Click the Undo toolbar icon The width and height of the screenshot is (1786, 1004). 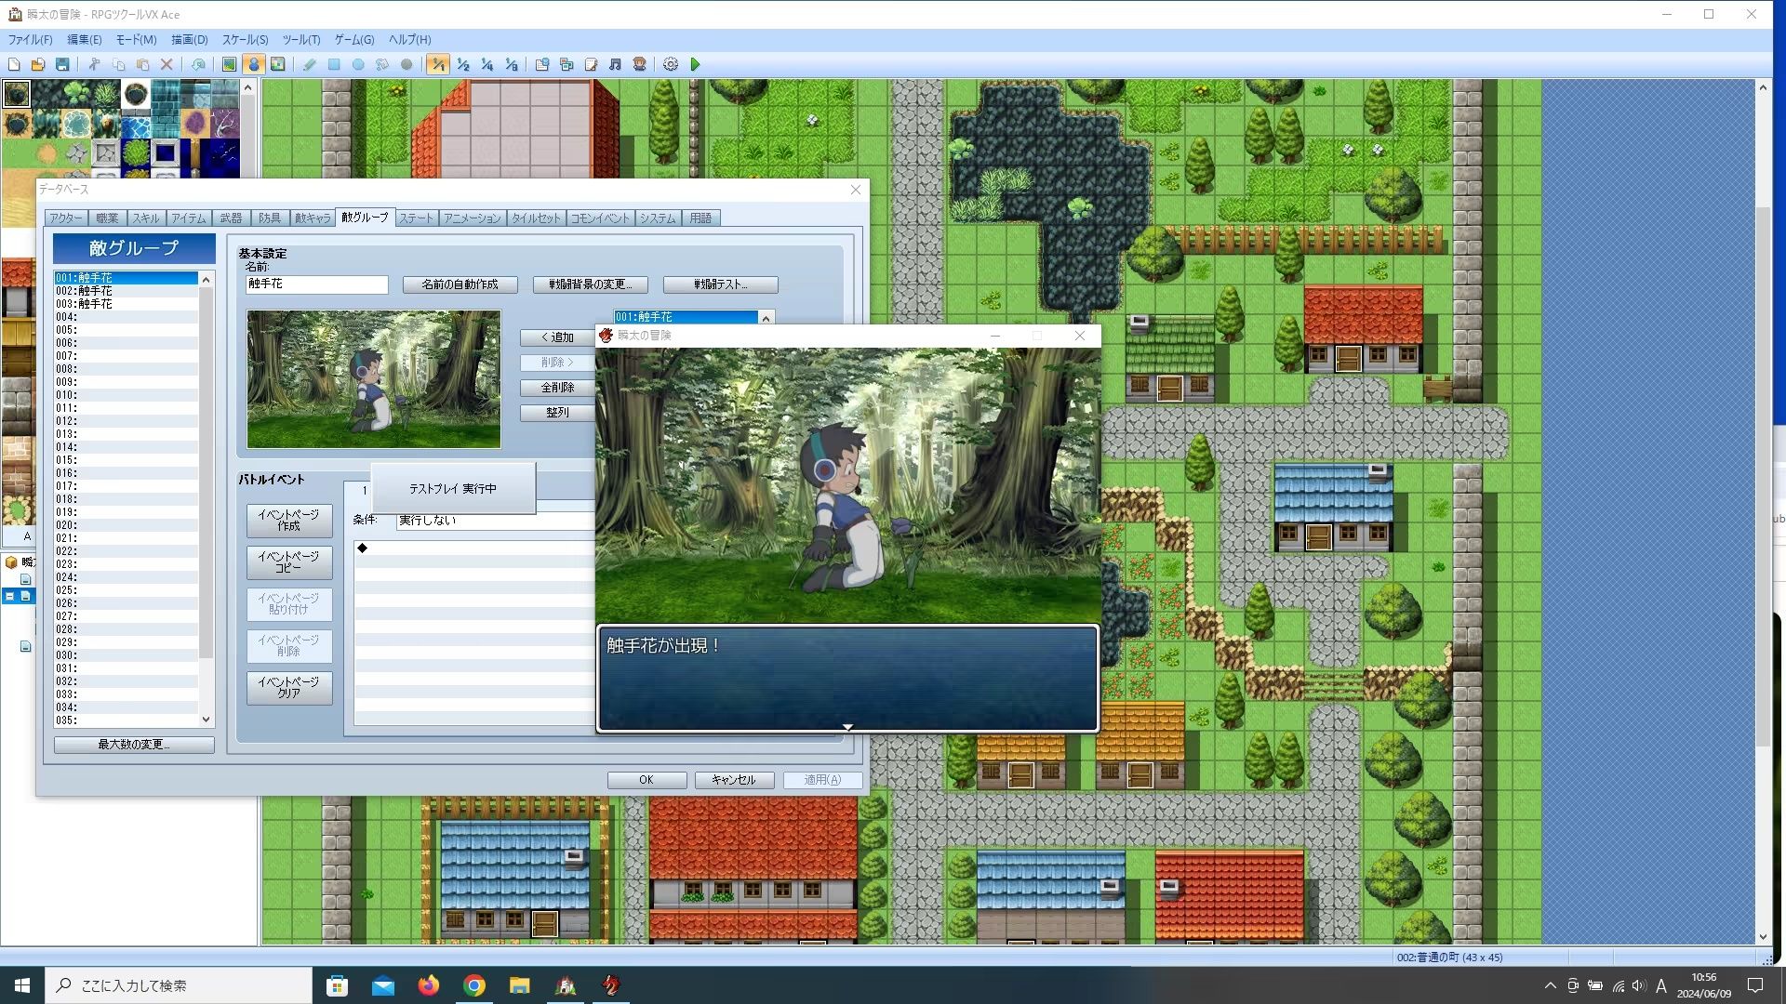[x=198, y=64]
